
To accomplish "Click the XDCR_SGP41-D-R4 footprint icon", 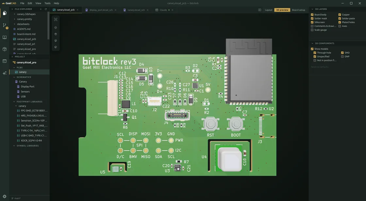I will (18, 141).
